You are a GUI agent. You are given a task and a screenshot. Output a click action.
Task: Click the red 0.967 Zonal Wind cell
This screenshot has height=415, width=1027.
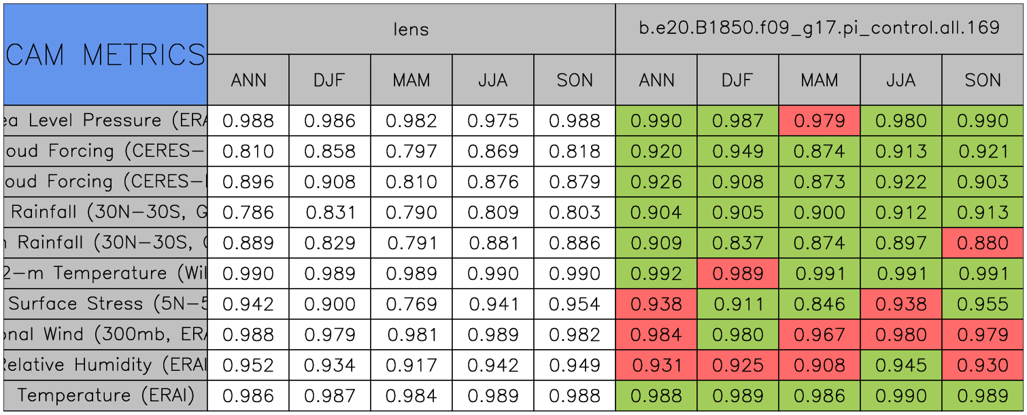click(x=819, y=334)
